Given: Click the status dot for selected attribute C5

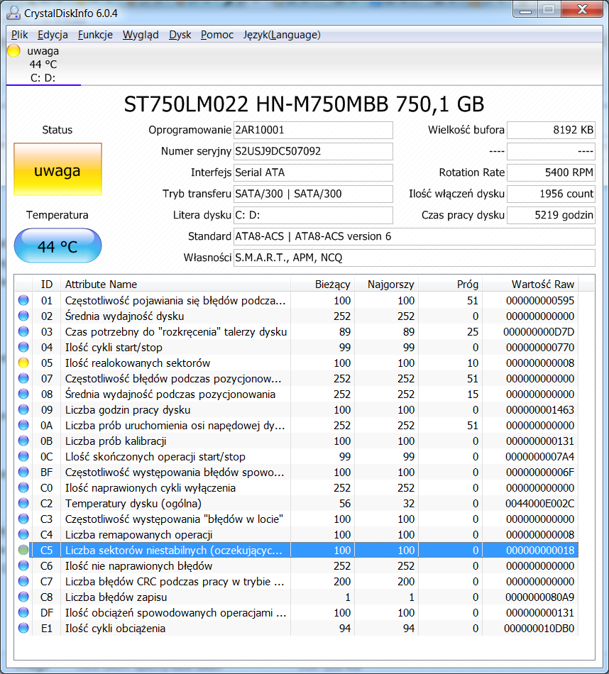Looking at the screenshot, I should (x=23, y=551).
